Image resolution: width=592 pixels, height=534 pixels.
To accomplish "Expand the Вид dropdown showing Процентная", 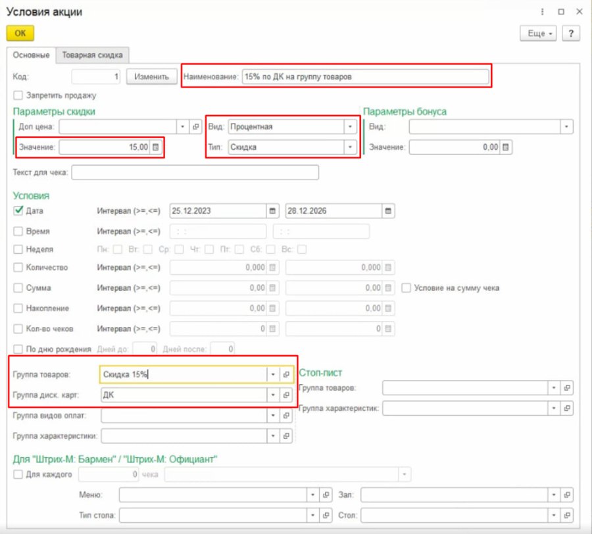I will click(x=350, y=127).
